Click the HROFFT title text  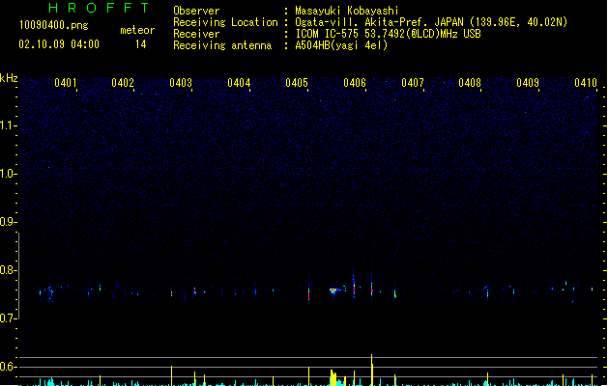click(x=100, y=8)
